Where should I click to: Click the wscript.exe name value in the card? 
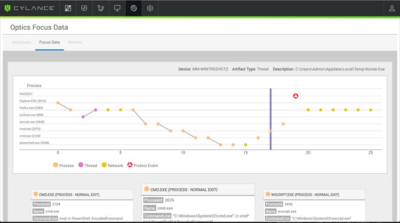coord(287,211)
